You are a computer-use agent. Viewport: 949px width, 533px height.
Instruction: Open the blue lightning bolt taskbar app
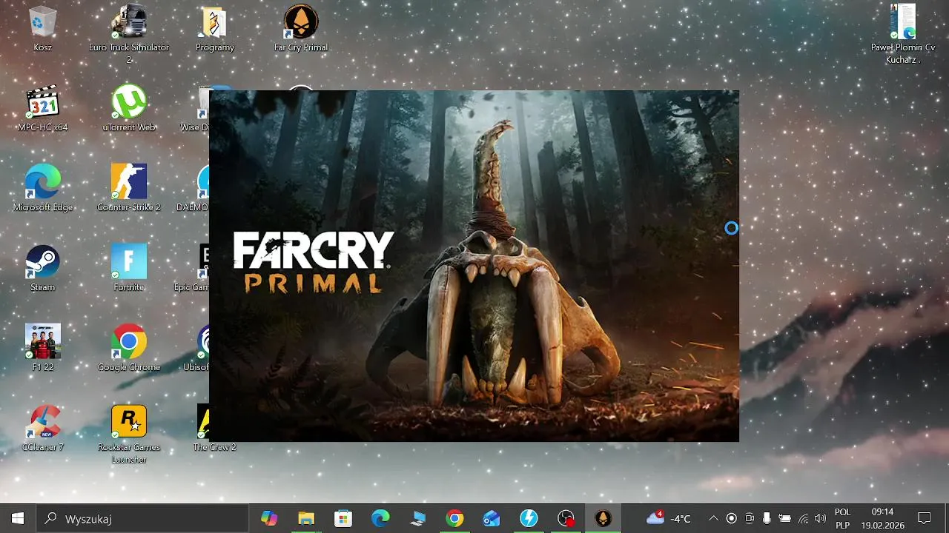tap(529, 518)
